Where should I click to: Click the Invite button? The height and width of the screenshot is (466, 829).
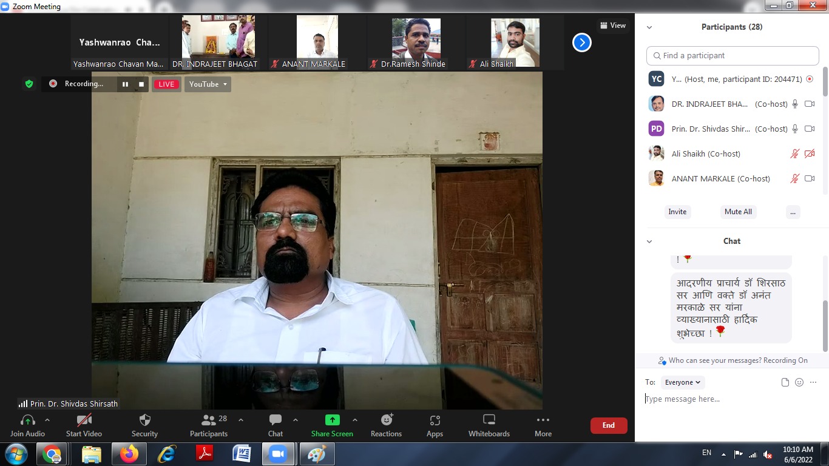coord(677,212)
